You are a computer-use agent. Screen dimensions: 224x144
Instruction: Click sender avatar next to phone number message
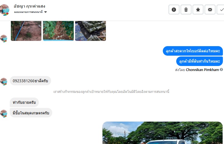4,82
